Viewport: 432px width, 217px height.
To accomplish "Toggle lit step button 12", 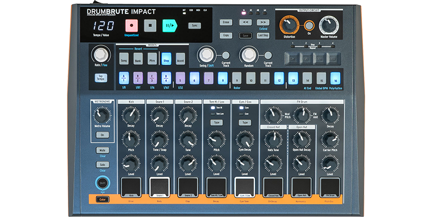I will (279, 78).
